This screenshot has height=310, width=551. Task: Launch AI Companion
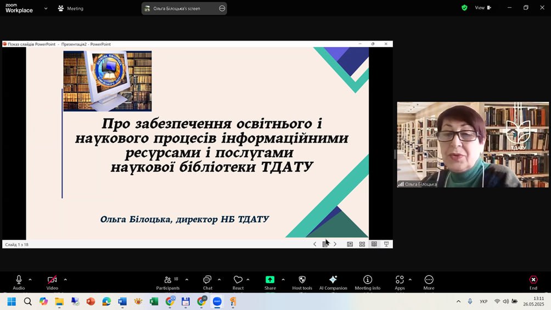pyautogui.click(x=333, y=283)
